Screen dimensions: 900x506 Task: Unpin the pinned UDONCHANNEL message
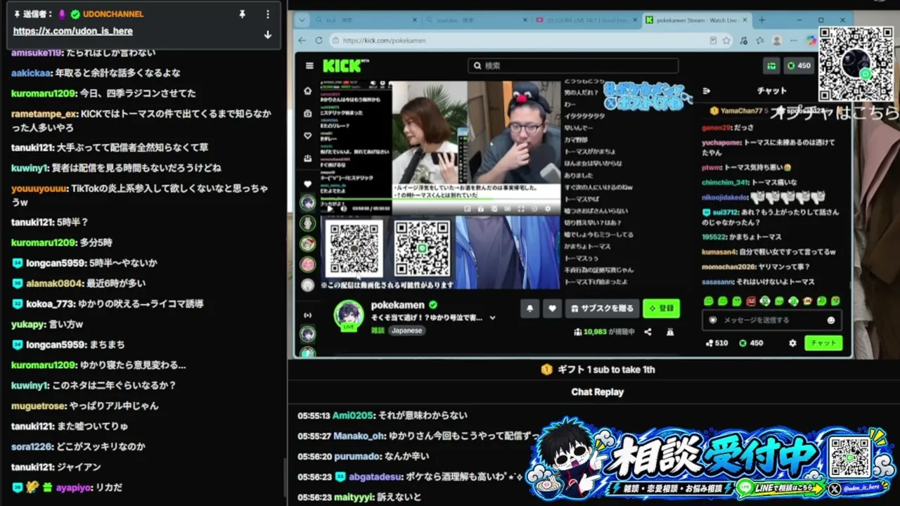pos(243,14)
